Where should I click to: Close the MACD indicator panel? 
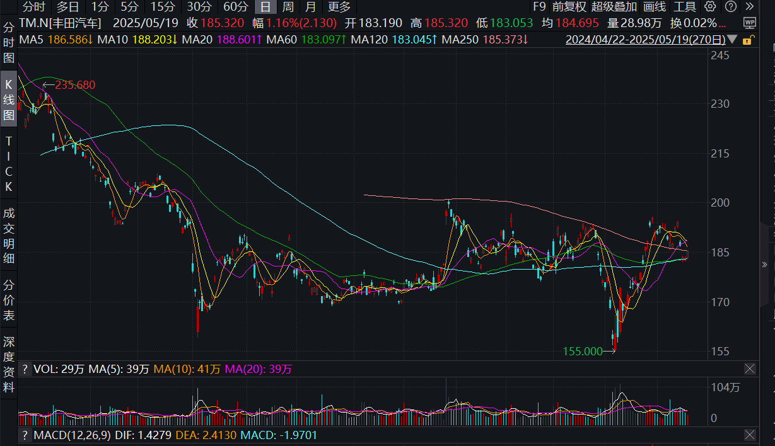pos(750,435)
